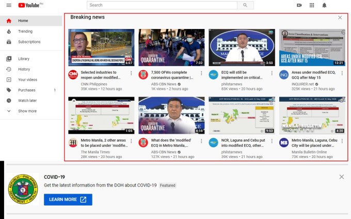Click in the Search input field

[162, 5]
